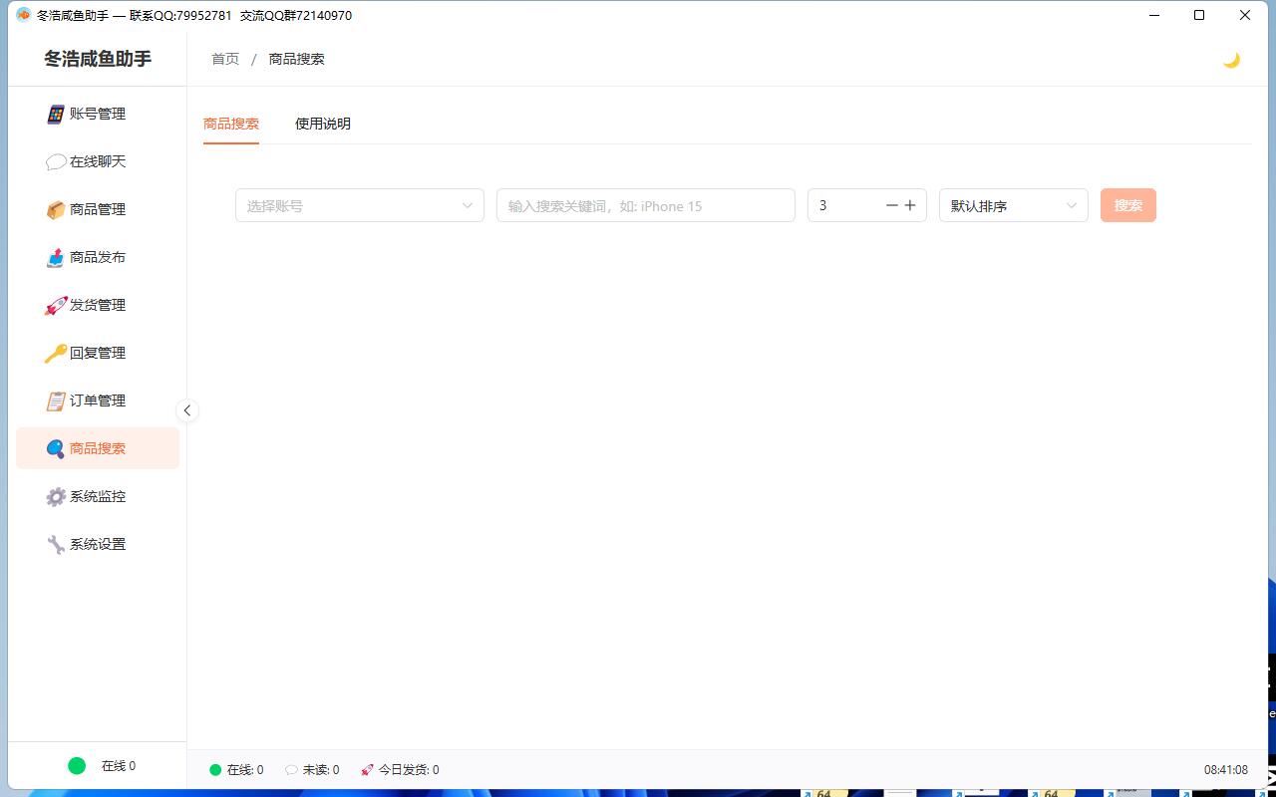The width and height of the screenshot is (1276, 797).
Task: Select the 回复管理 key icon
Action: [56, 353]
